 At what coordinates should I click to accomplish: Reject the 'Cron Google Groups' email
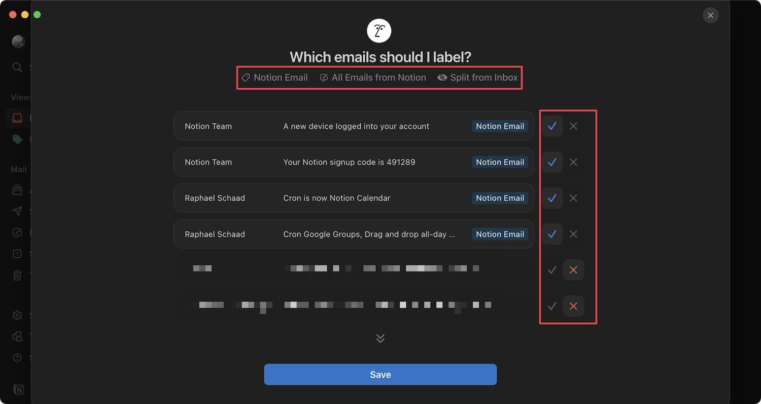[573, 234]
